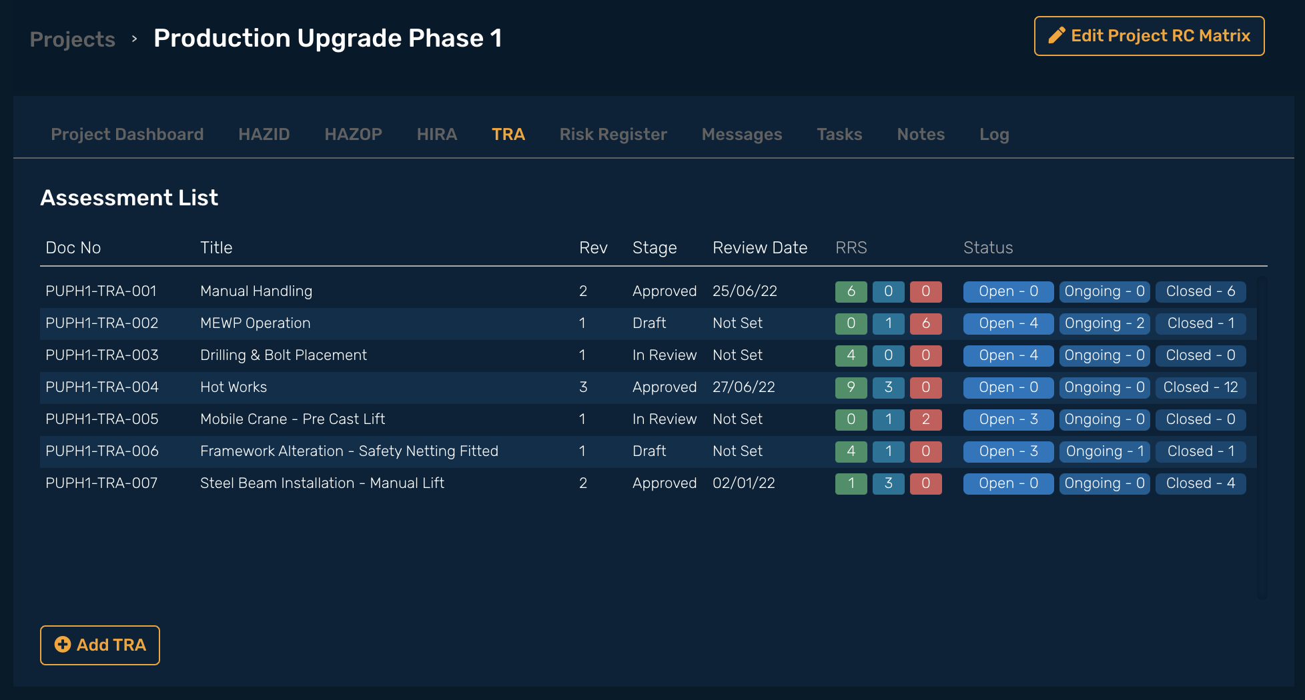
Task: Open the Messages tab
Action: click(741, 134)
